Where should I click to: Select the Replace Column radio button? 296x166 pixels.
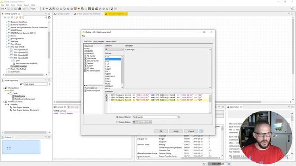point(117,122)
